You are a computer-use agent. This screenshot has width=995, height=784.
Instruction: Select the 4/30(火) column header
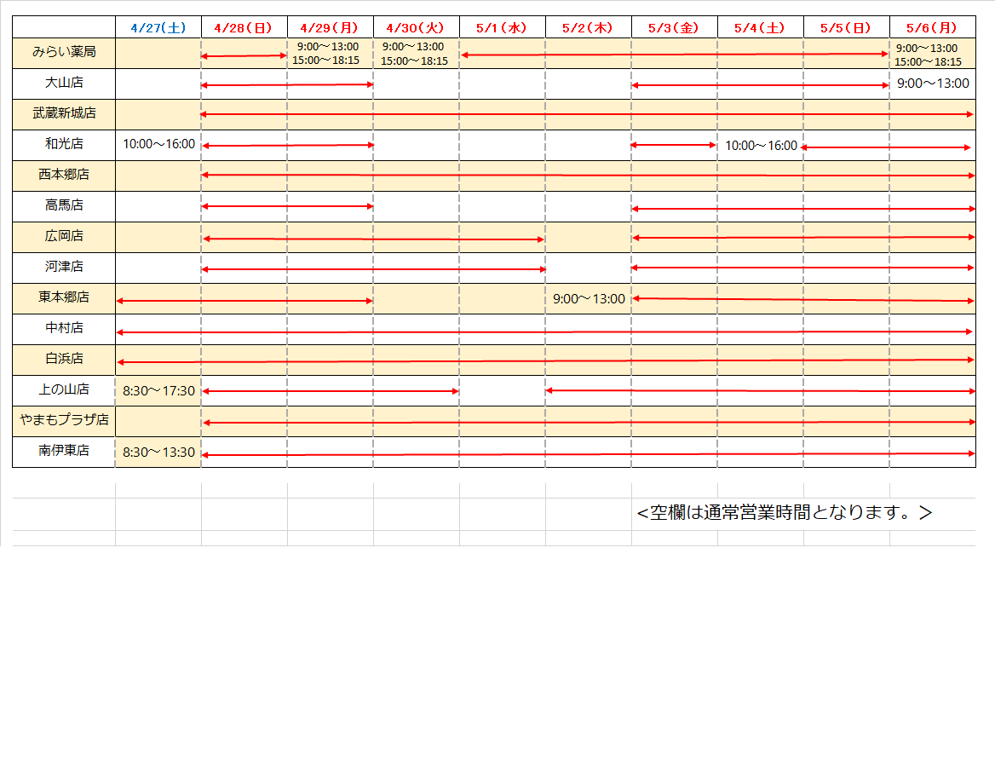(x=417, y=27)
